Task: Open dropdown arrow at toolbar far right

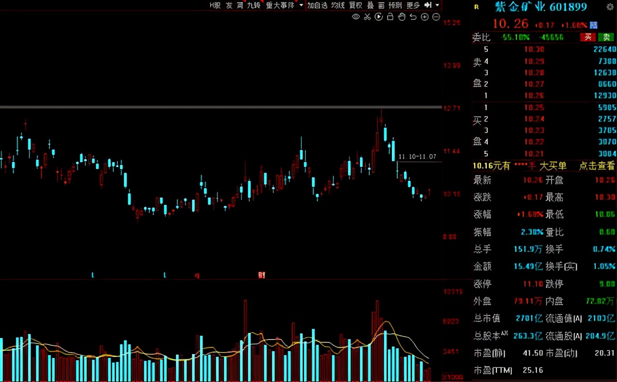Action: click(x=437, y=5)
